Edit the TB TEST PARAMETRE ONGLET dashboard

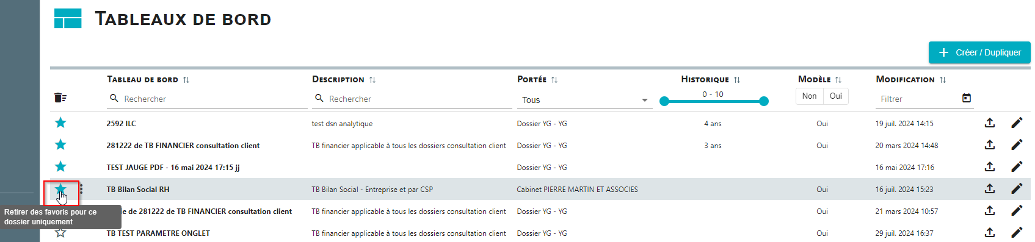(1017, 233)
